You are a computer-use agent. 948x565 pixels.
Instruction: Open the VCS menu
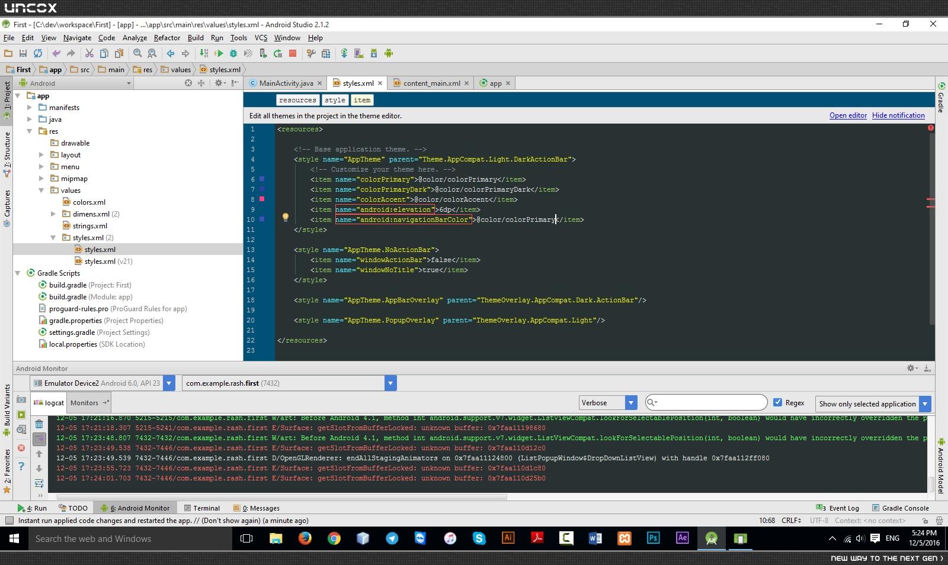[261, 38]
